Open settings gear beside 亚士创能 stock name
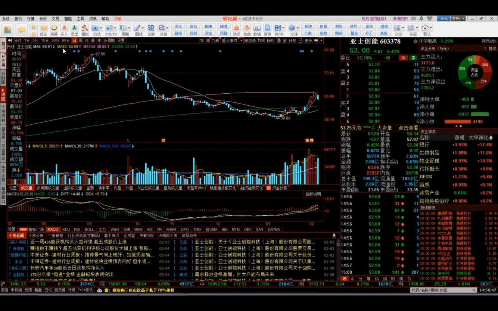This screenshot has height=311, width=498. pyautogui.click(x=415, y=41)
